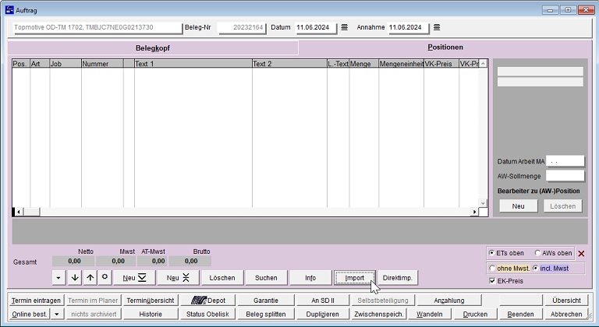Click the grid's horizontal scrollbar right arrow
Viewport: 599px width, 327px height.
tap(474, 212)
